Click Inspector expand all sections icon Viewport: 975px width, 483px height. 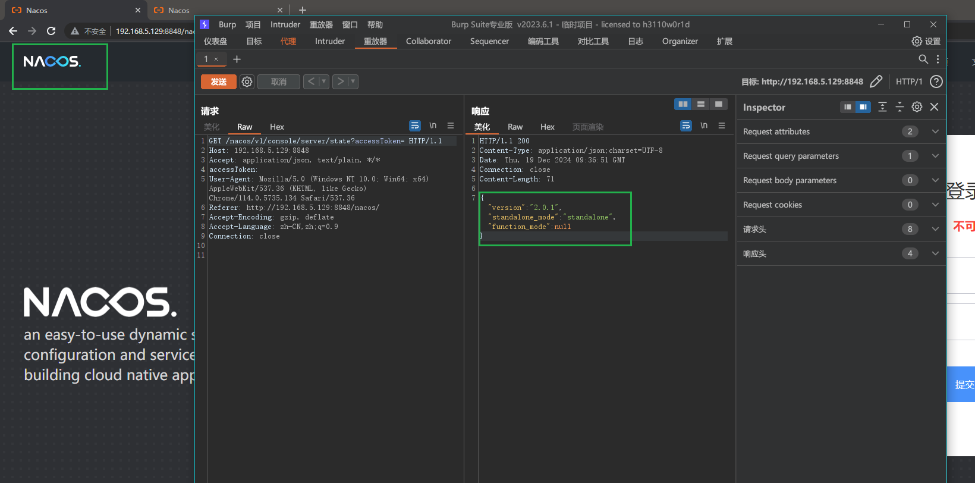[882, 107]
